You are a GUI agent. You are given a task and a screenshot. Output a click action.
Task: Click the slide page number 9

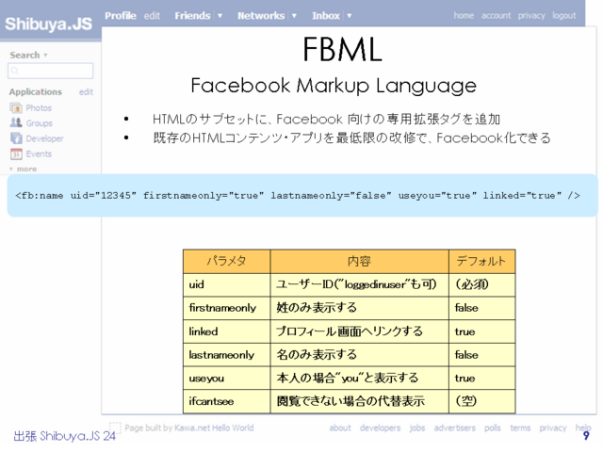(x=586, y=436)
